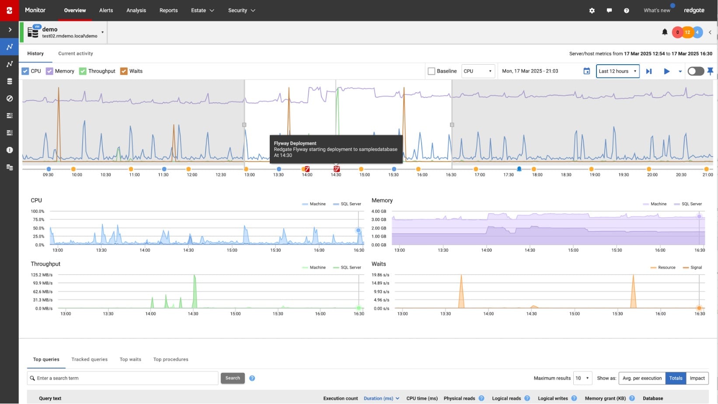
Task: Start playback with the play icon
Action: (x=666, y=71)
